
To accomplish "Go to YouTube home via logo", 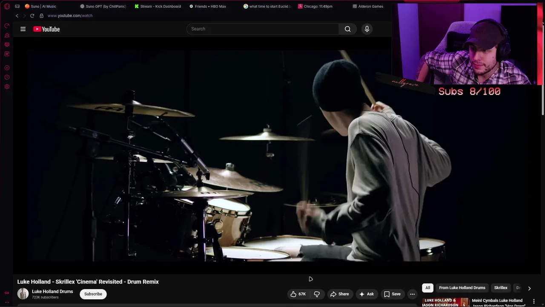I will click(x=46, y=29).
